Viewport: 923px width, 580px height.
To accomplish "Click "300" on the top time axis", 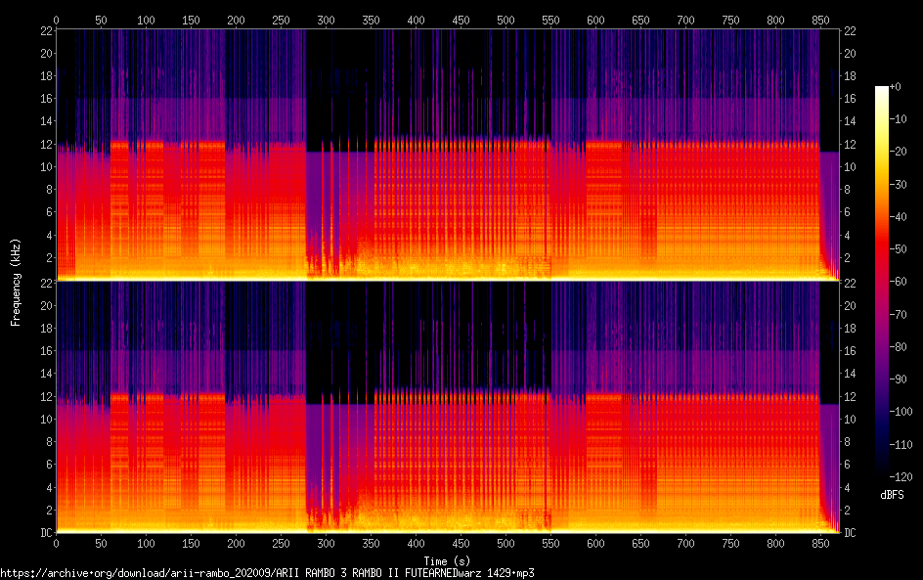I will click(x=327, y=20).
